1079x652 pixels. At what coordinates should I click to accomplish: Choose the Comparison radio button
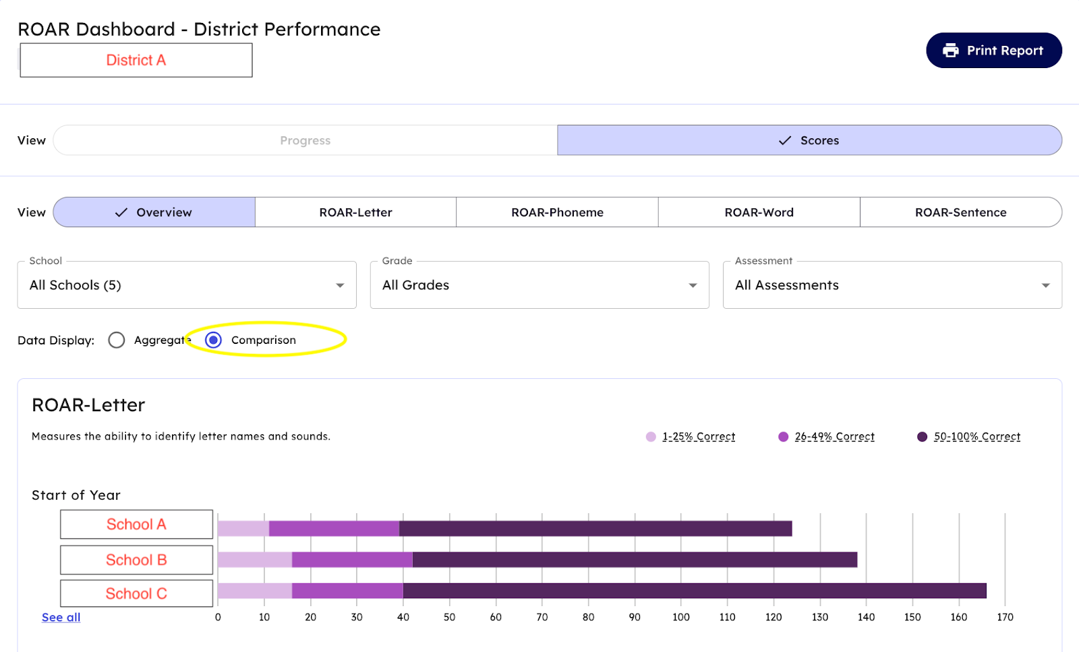(x=213, y=340)
